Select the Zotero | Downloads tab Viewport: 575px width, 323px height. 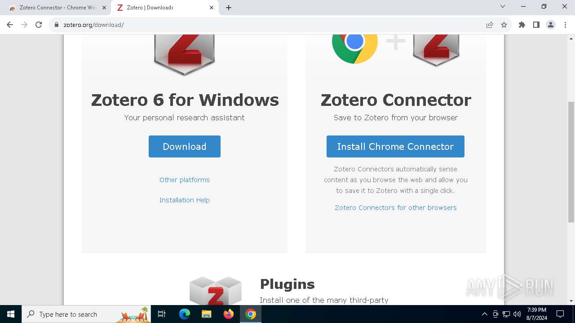pos(164,8)
